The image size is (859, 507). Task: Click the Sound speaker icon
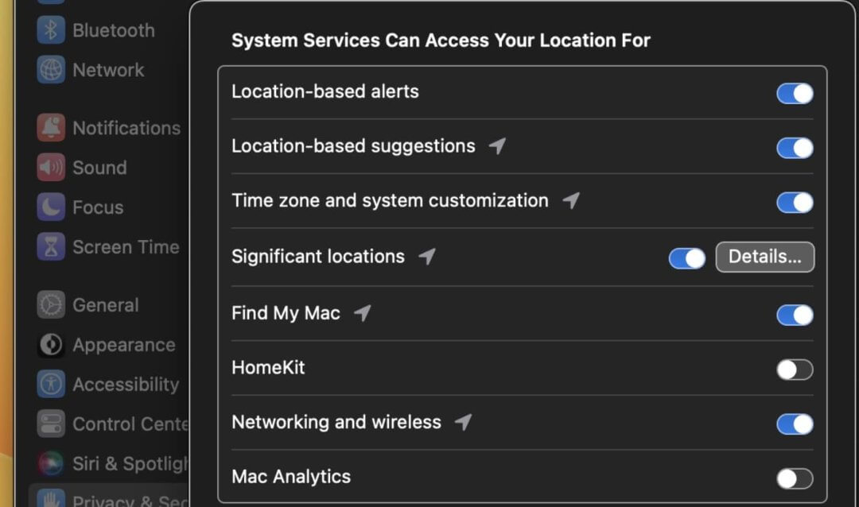coord(51,168)
